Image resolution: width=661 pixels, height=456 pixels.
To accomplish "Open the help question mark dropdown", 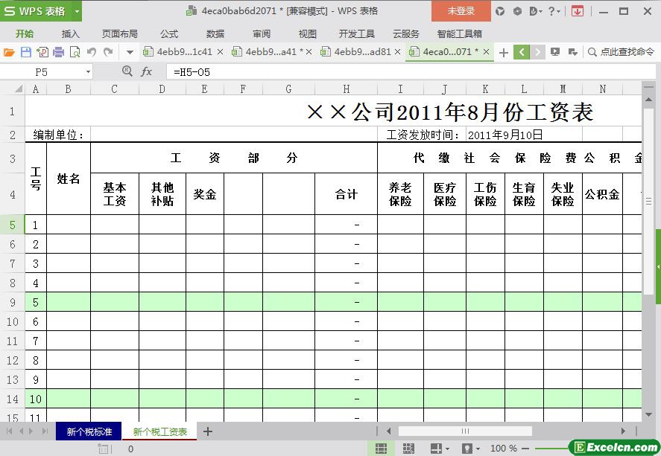I will point(554,11).
